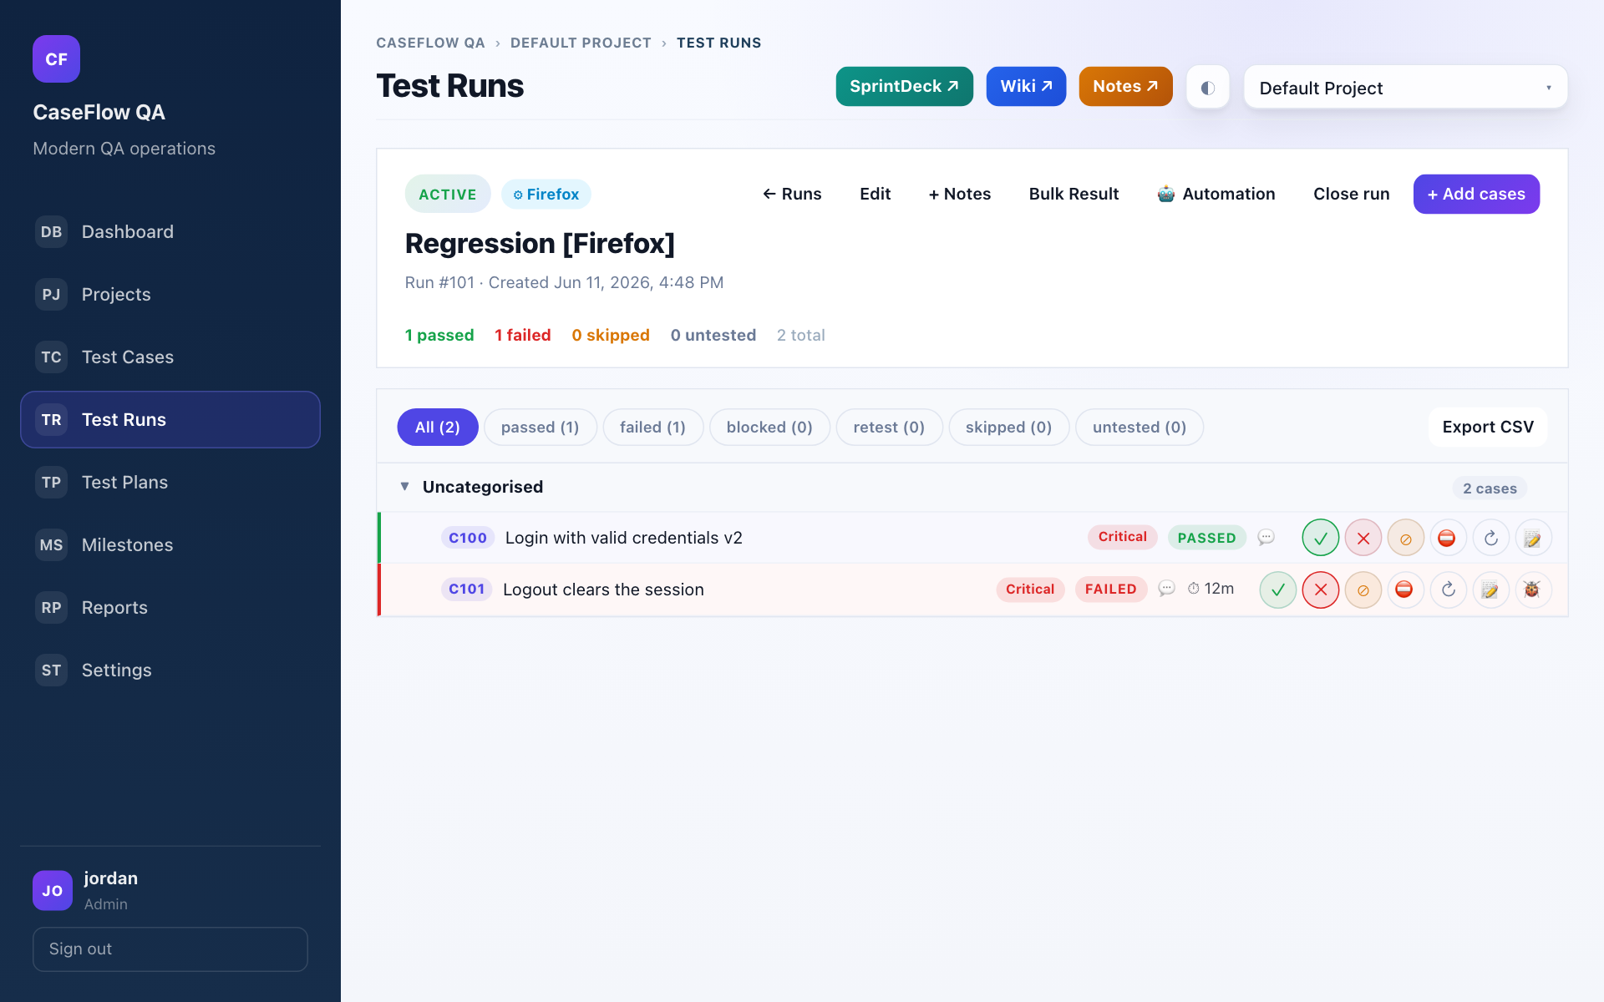The width and height of the screenshot is (1604, 1002).
Task: Filter by failed (1)
Action: click(x=652, y=427)
